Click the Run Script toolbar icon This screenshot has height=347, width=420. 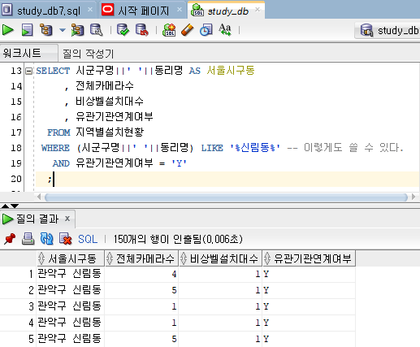tap(27, 30)
